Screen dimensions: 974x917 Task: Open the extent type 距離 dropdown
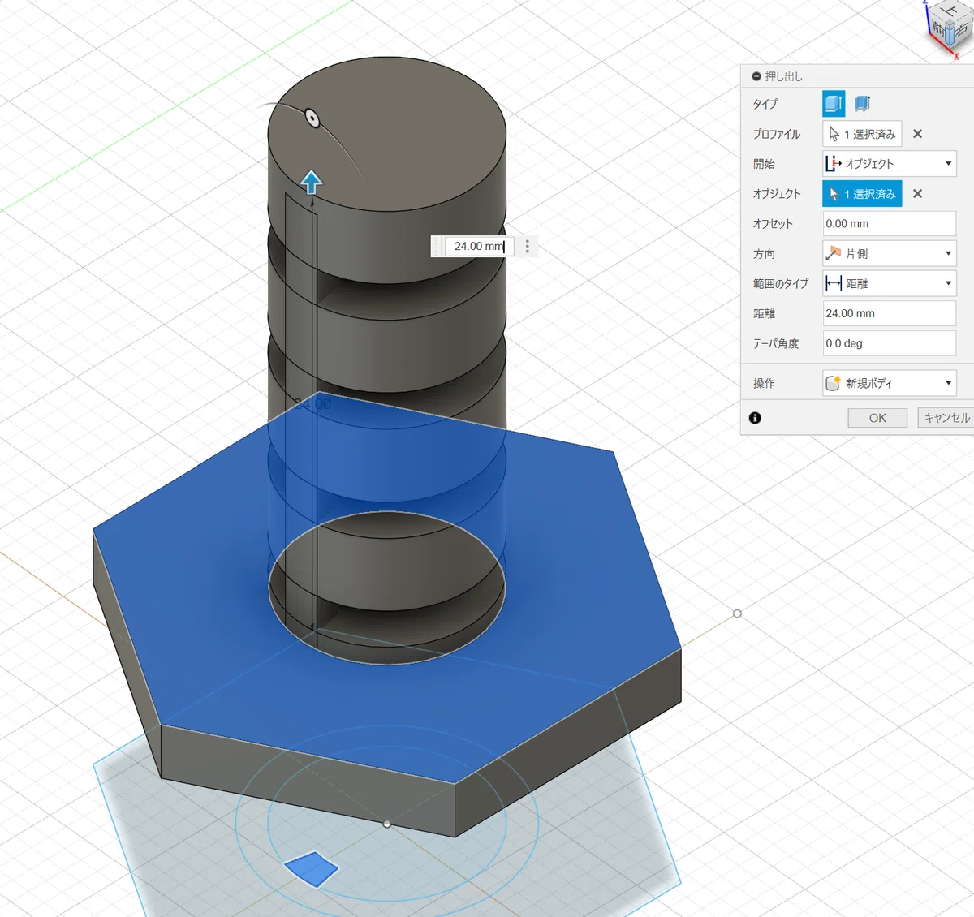[x=890, y=283]
